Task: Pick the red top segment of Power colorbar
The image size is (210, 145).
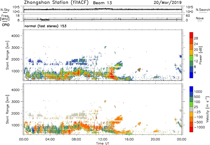Action: [x=191, y=35]
